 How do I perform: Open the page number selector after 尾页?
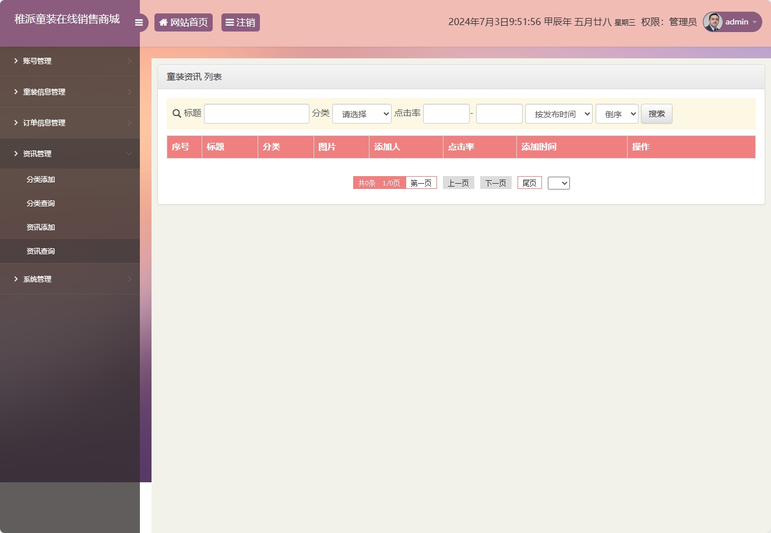pos(558,183)
